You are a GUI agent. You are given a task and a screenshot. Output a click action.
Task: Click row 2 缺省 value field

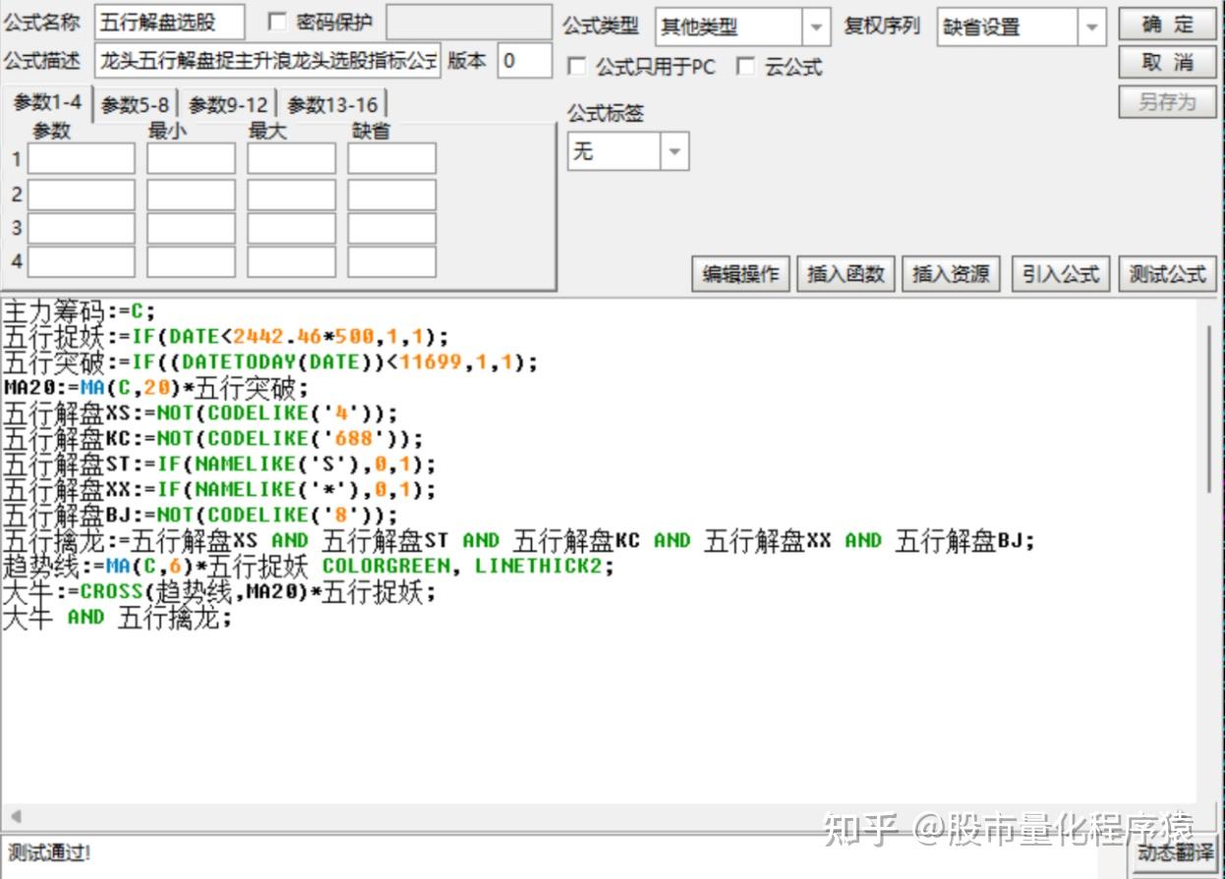tap(391, 195)
